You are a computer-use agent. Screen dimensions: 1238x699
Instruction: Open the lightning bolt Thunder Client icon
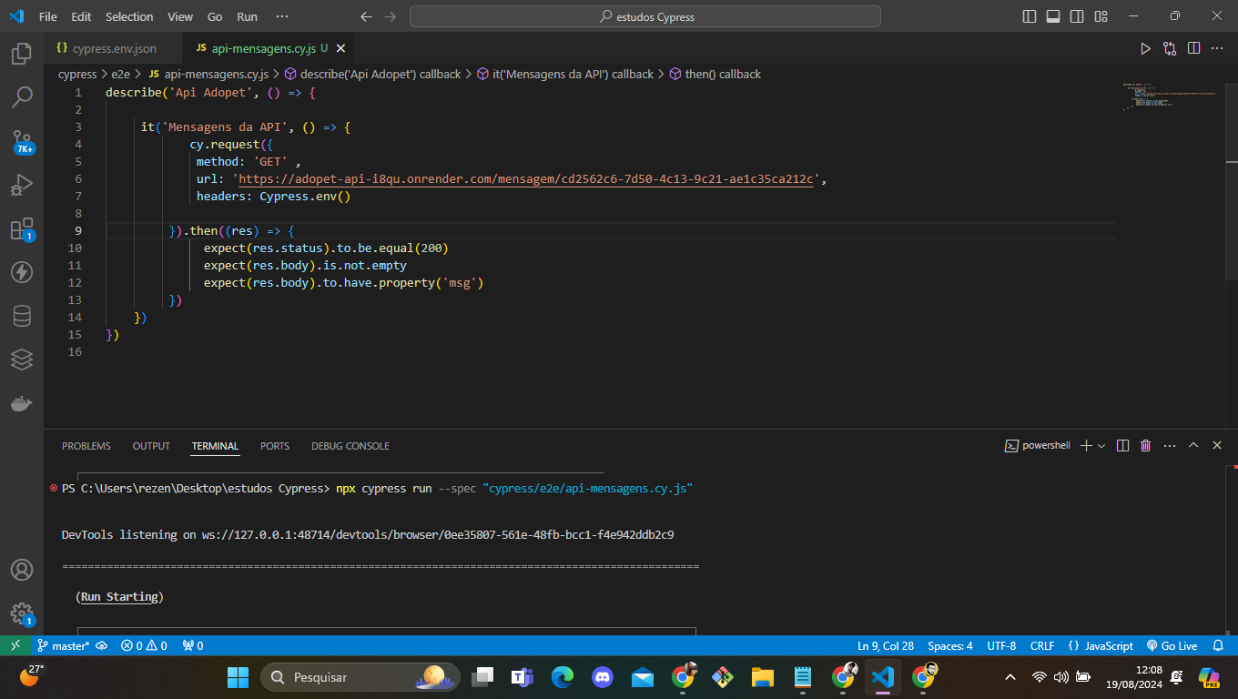tap(22, 272)
